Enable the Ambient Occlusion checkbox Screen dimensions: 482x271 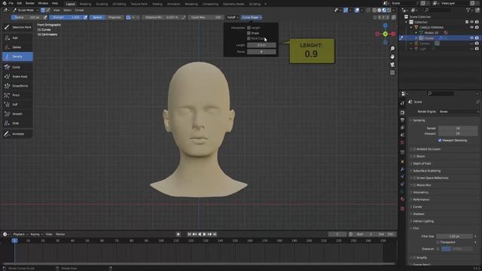[414, 149]
